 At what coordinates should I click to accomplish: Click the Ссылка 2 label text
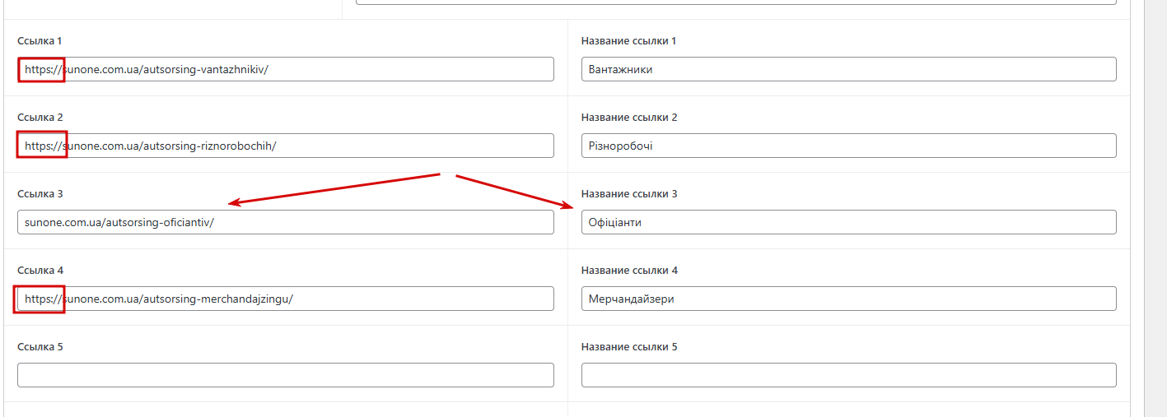pos(40,118)
